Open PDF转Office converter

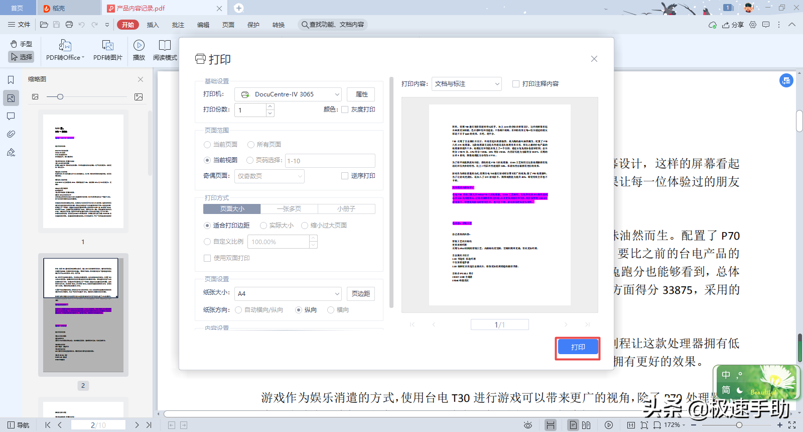65,50
